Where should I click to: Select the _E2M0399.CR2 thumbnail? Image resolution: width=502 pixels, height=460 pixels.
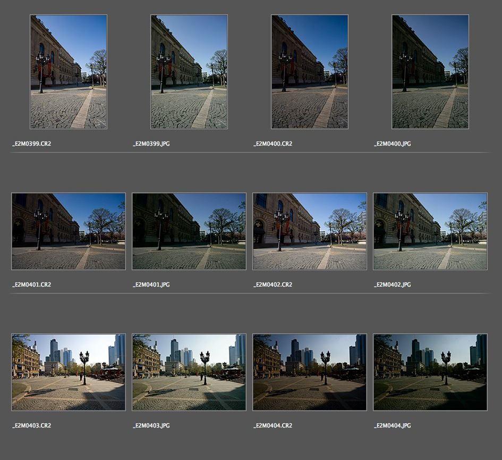69,72
